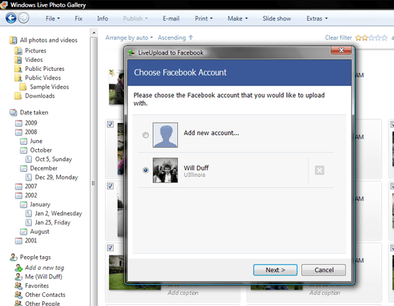Click the Other Contacts people icon
Screen dimensions: 394x306
coord(18,295)
